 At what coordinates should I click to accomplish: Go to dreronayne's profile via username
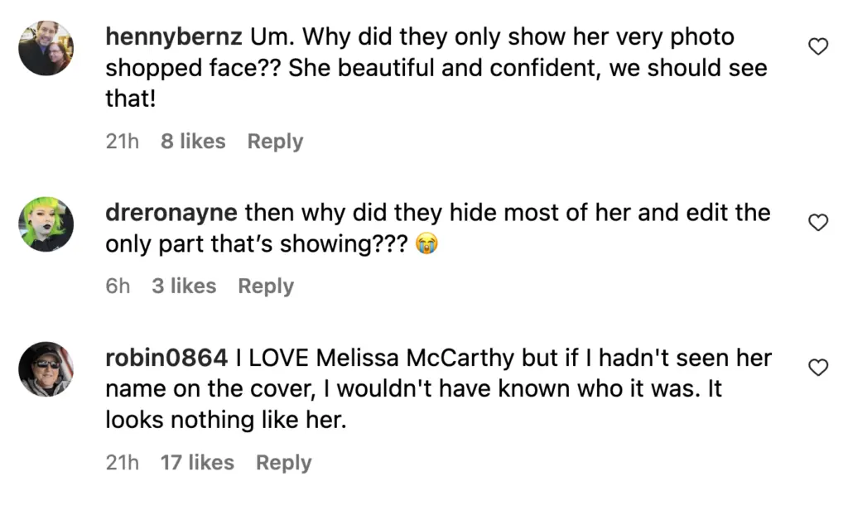tap(172, 214)
